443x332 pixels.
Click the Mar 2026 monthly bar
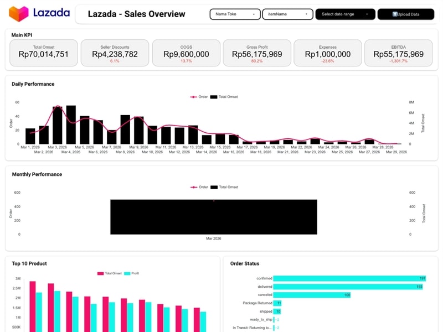click(213, 217)
